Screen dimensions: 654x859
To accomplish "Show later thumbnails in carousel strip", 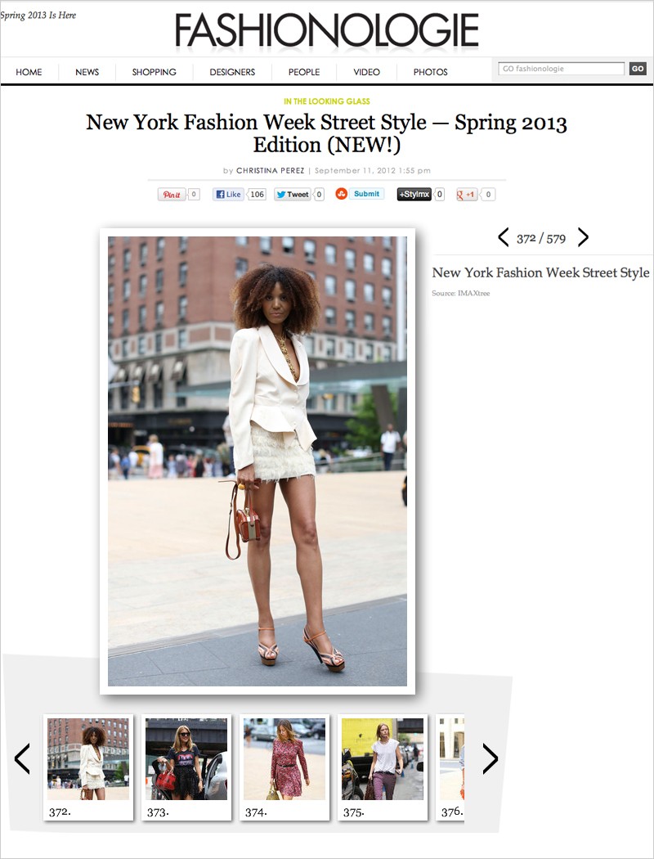I will click(490, 758).
